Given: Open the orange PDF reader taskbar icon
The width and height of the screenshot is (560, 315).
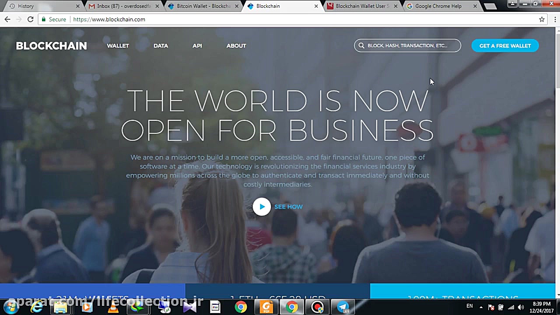Looking at the screenshot, I should pos(266,308).
